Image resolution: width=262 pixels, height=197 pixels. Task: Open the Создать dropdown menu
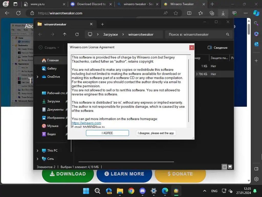coord(49,47)
